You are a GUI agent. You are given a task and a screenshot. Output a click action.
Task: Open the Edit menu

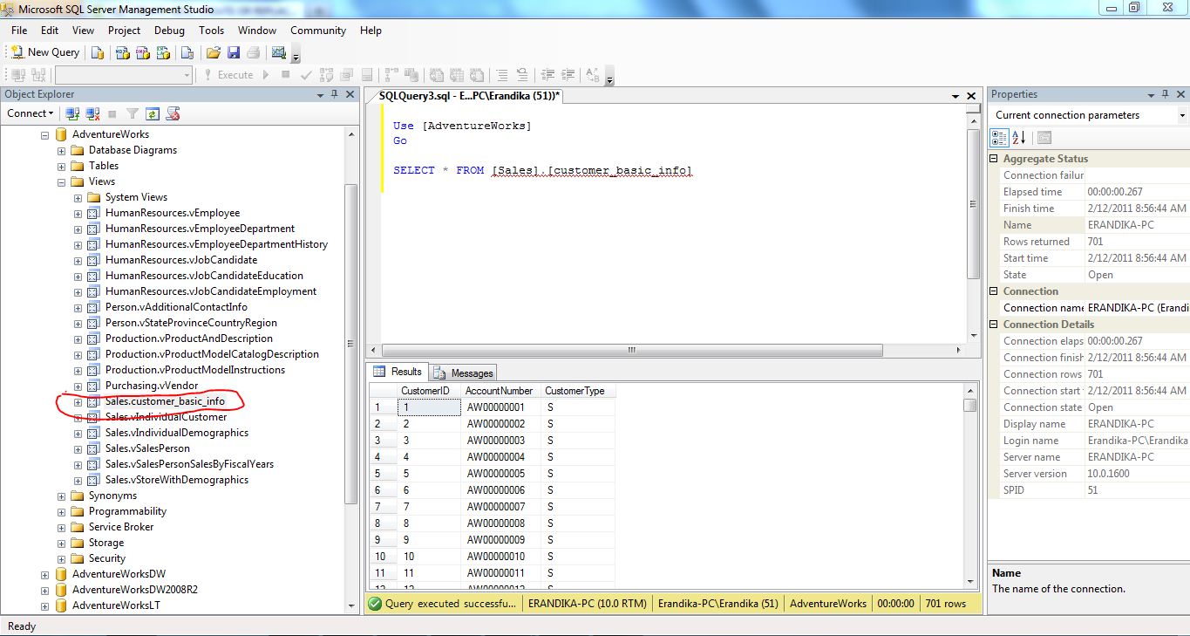coord(50,30)
